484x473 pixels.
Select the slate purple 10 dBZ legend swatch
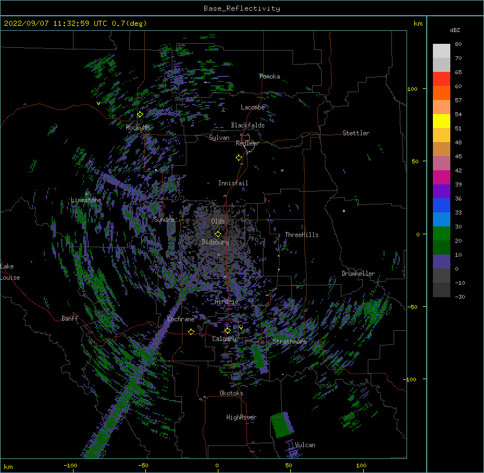(x=441, y=262)
